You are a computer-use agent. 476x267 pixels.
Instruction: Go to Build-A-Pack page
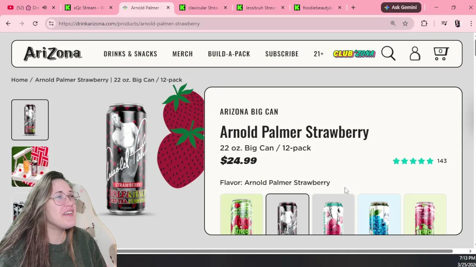click(229, 54)
